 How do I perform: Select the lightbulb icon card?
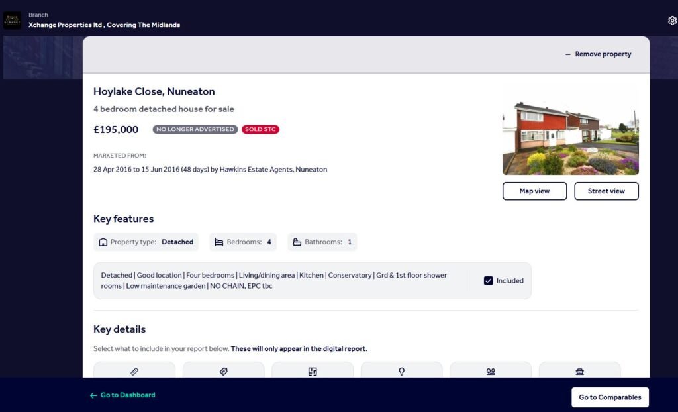401,371
